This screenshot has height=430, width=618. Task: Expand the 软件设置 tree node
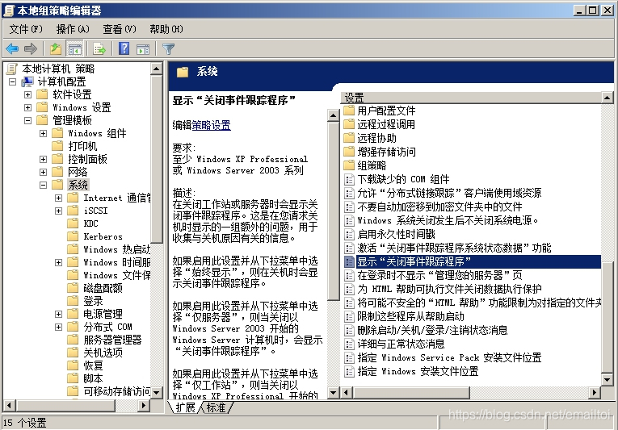(x=27, y=95)
